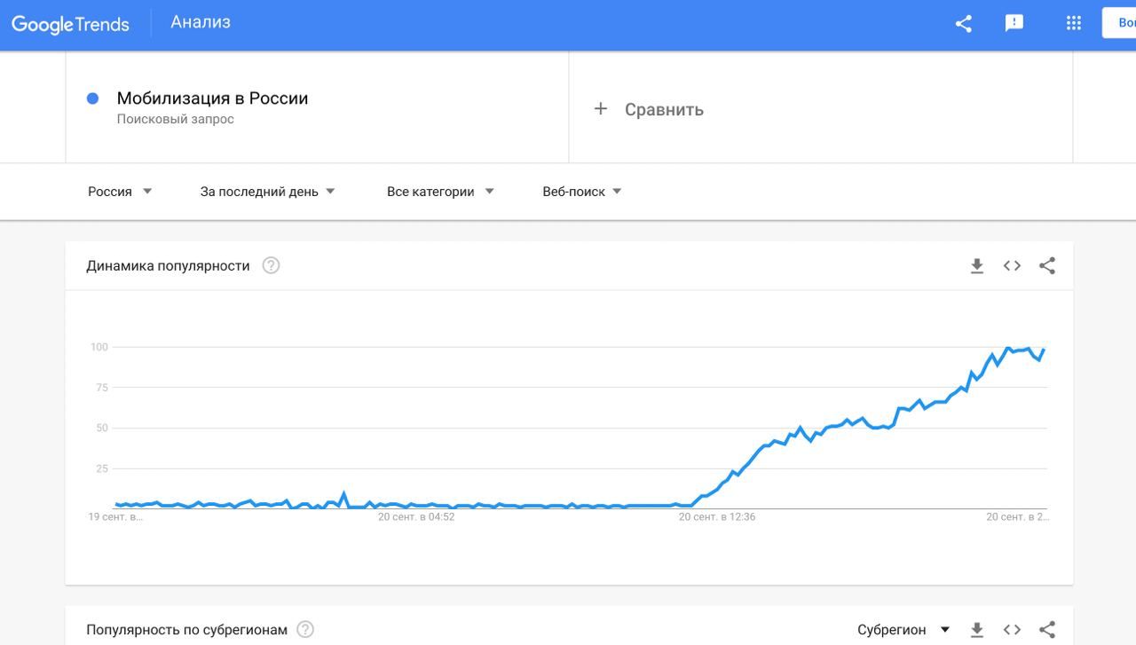Open help for Популярность по субрегионам
This screenshot has height=645, width=1136.
305,630
